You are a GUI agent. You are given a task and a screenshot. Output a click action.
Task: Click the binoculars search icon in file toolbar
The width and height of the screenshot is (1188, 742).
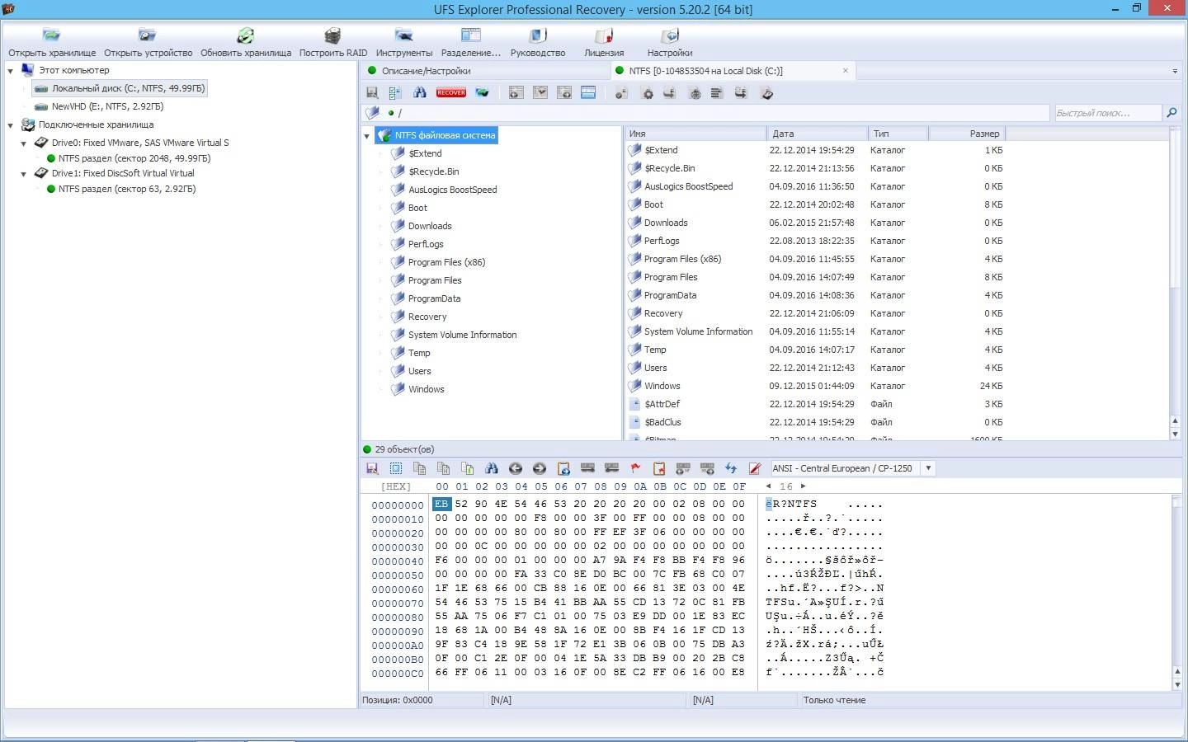tap(420, 93)
